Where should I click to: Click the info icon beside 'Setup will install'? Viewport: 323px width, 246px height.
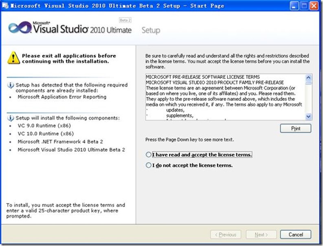click(11, 118)
